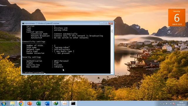Click the AutoSwitch value Do not switch
188x106 pixels.
click(x=71, y=38)
